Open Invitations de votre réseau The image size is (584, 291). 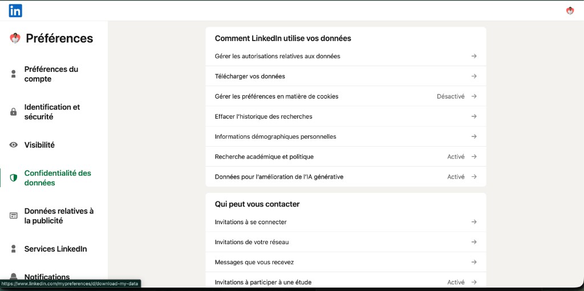[x=346, y=242]
